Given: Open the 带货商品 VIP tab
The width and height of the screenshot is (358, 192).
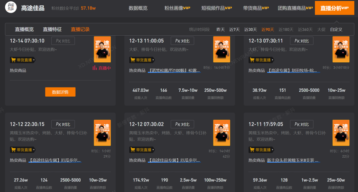Looking at the screenshot, I should [256, 8].
